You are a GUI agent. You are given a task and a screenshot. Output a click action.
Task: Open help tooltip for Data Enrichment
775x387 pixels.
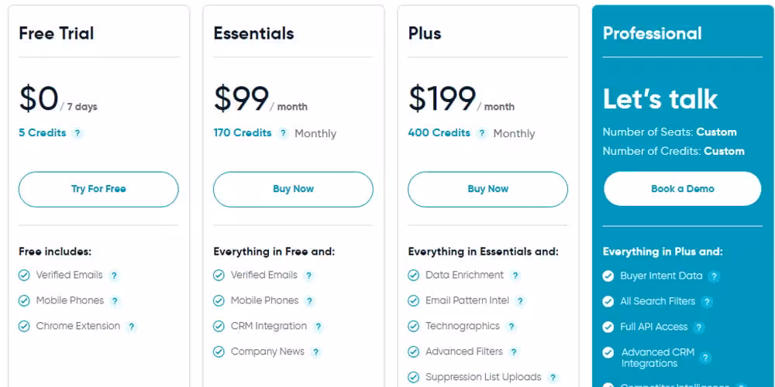point(515,276)
